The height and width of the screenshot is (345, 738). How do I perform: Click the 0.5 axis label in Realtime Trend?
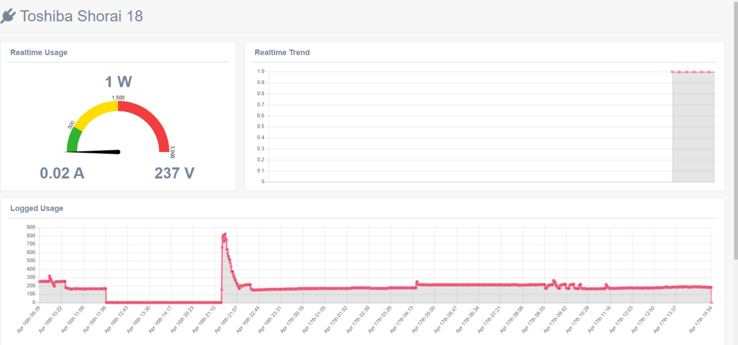[261, 127]
